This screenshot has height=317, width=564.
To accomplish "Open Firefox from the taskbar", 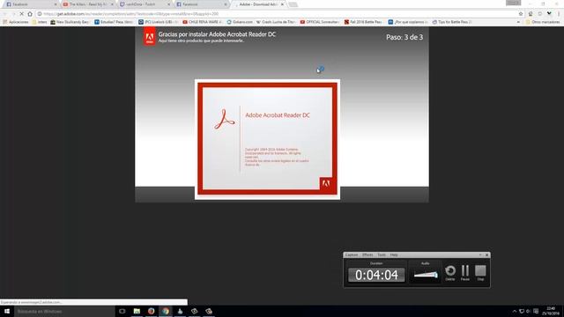I will pos(151,311).
